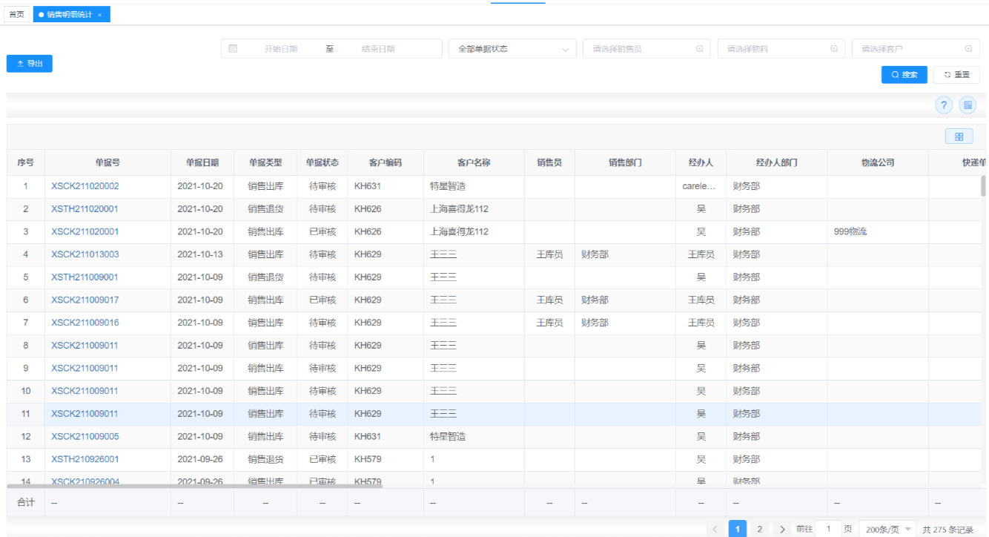The image size is (989, 537).
Task: Open the help question mark icon
Action: click(x=944, y=105)
